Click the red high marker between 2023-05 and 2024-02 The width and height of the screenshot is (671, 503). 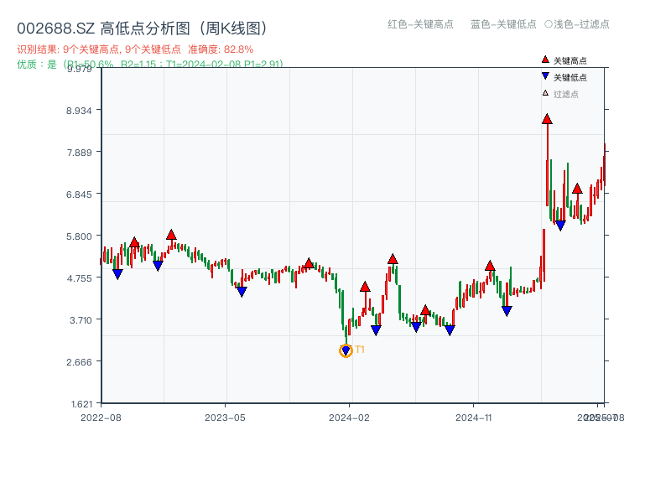click(309, 264)
